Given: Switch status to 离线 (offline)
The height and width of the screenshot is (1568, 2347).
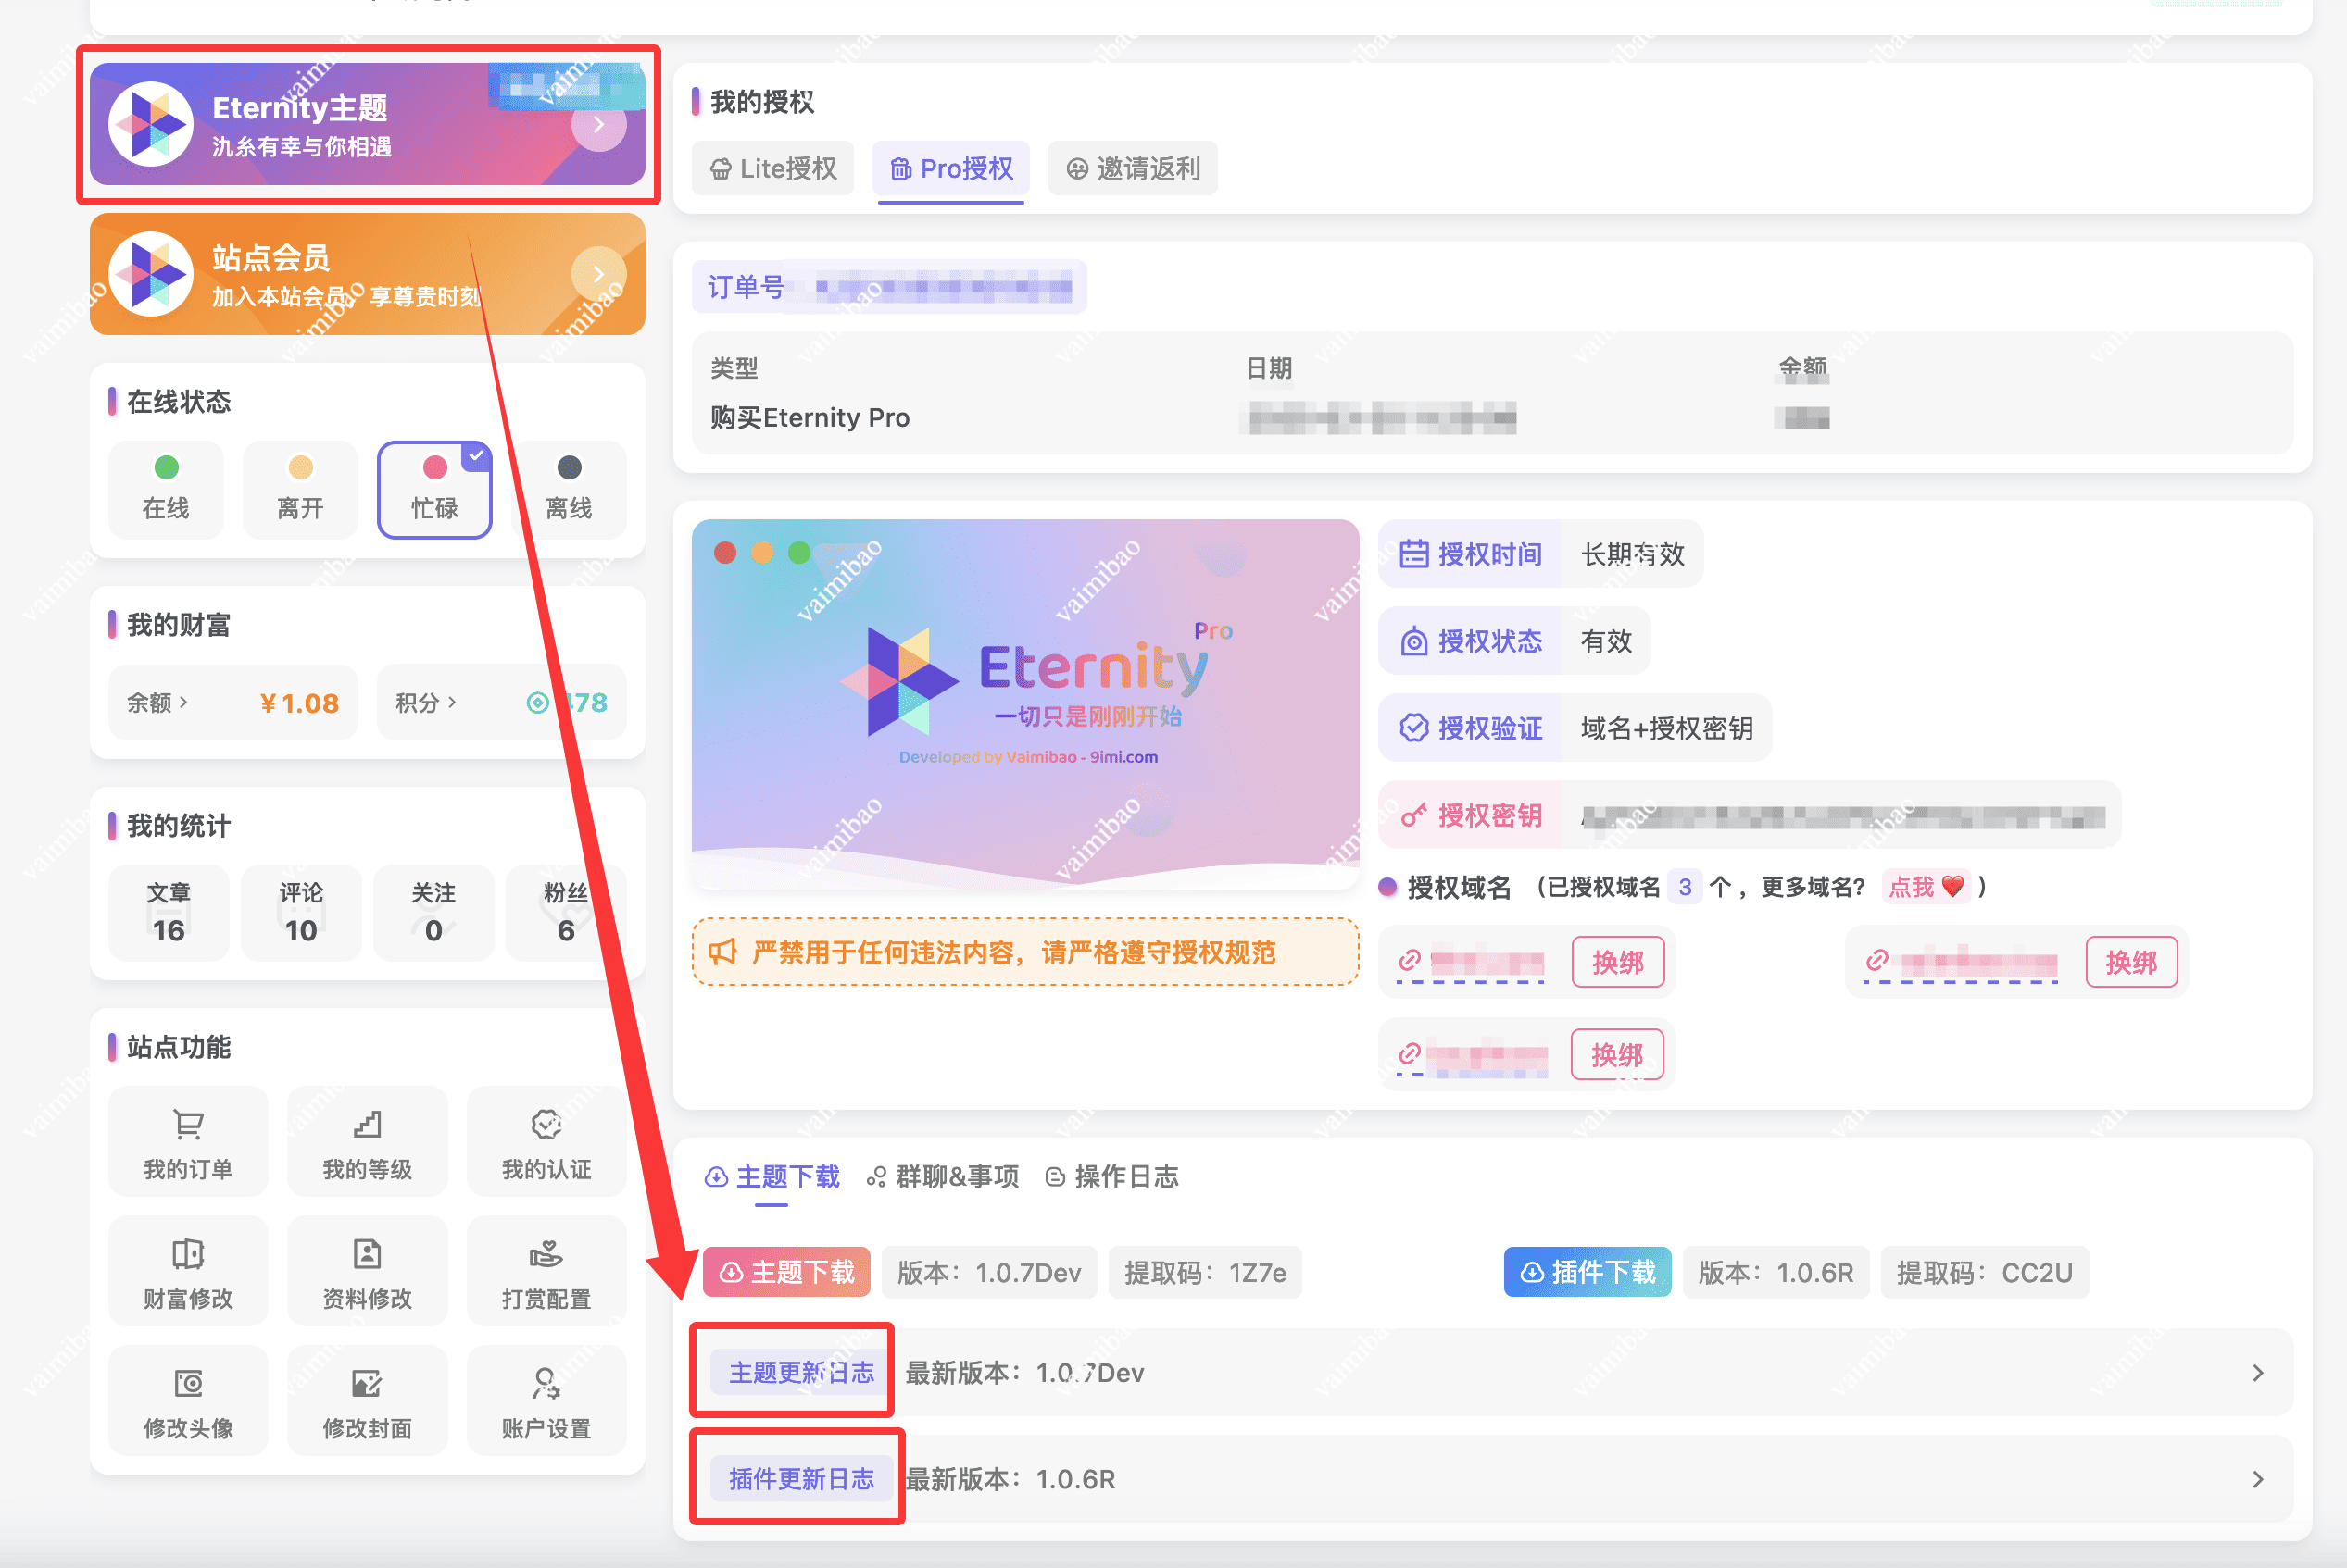Looking at the screenshot, I should [570, 489].
